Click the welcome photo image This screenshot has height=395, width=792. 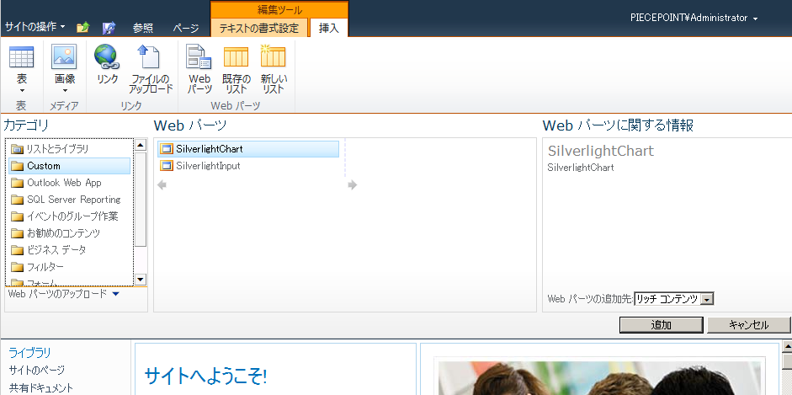click(599, 378)
